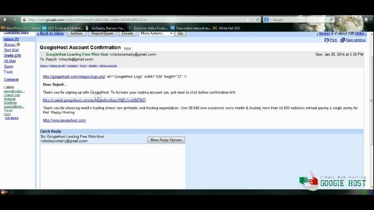The image size is (374, 210).
Task: Click the inbox label tag beside subject
Action: coord(127,48)
